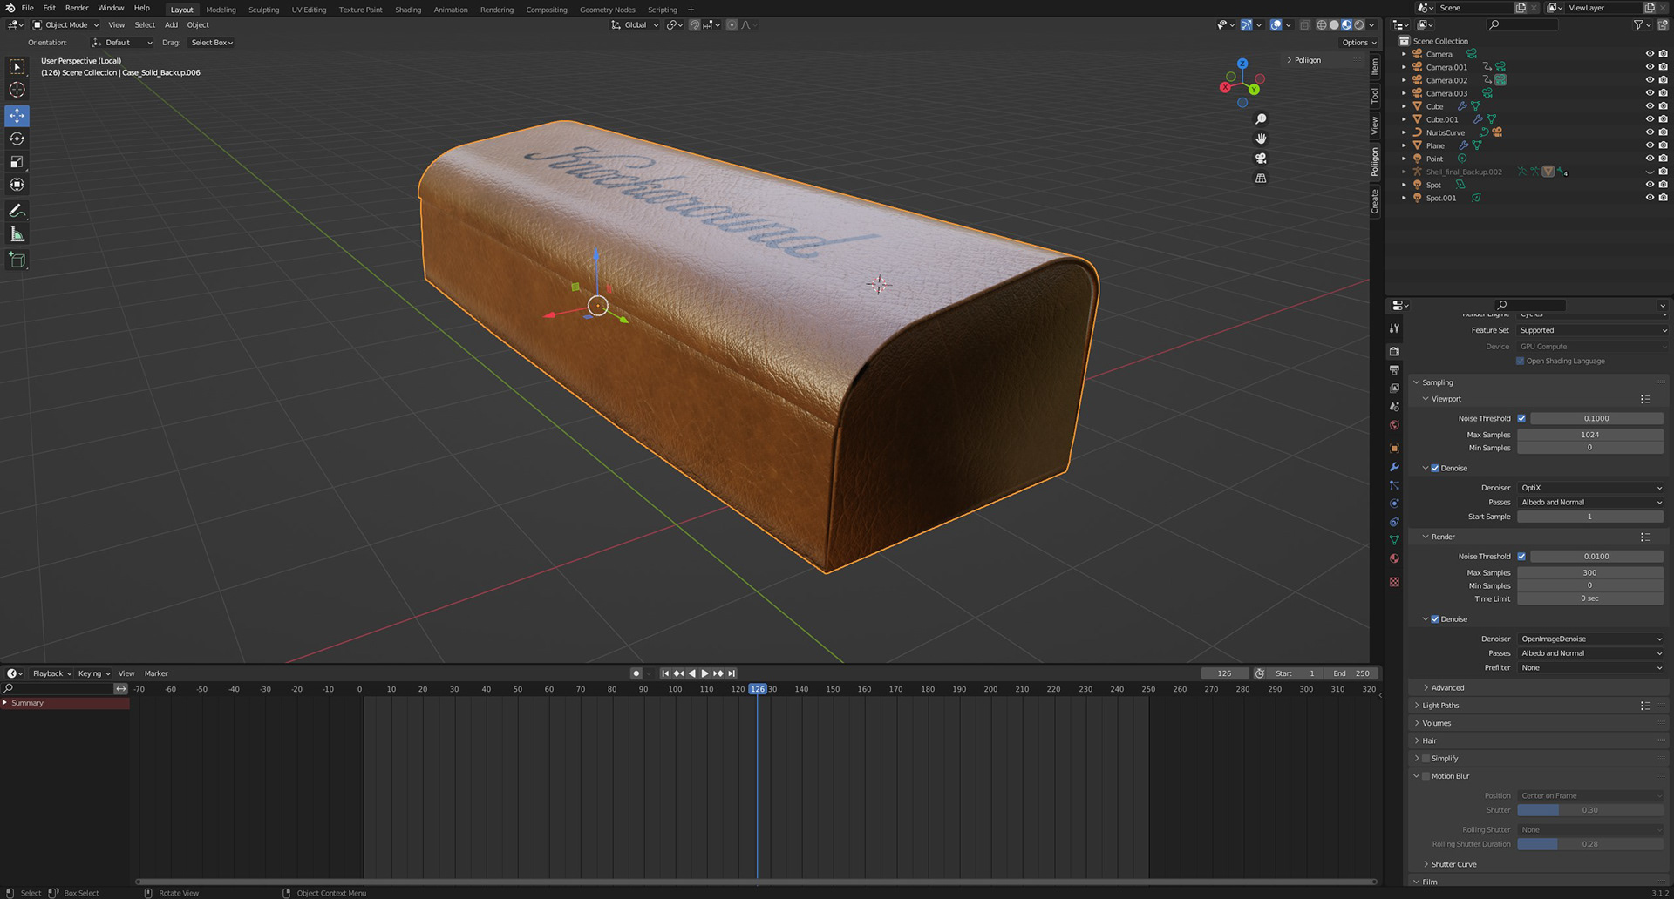The image size is (1674, 899).
Task: Adjust Rolling Shutter Duration slider
Action: pos(1590,844)
